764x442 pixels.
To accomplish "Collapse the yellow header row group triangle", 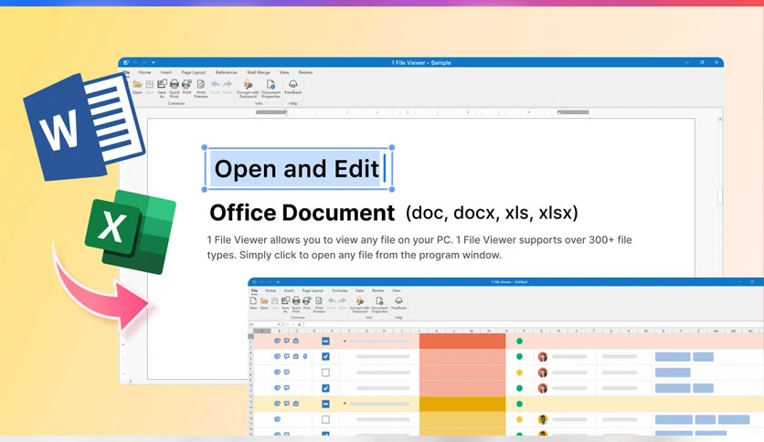I will [345, 404].
